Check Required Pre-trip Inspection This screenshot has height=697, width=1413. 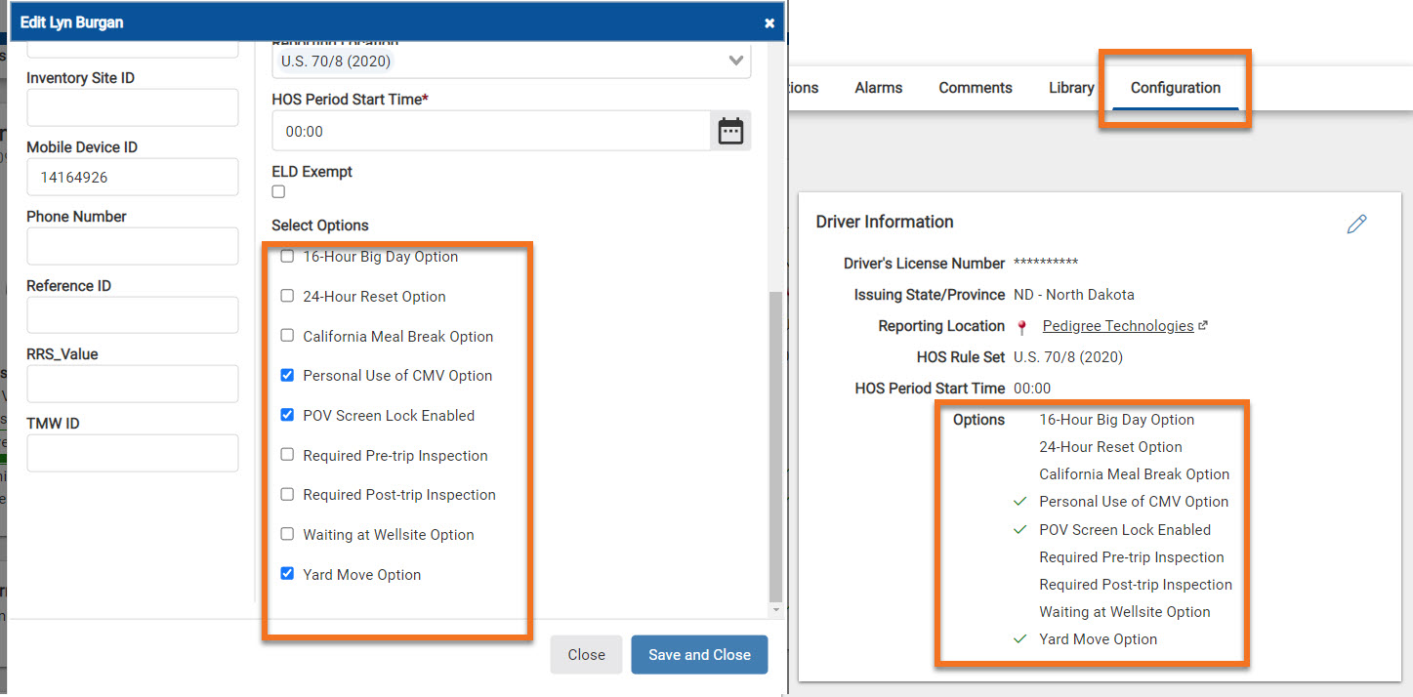(x=287, y=455)
